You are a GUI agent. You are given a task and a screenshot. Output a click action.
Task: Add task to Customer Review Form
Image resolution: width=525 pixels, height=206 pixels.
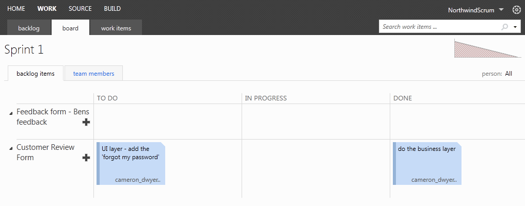pyautogui.click(x=86, y=158)
